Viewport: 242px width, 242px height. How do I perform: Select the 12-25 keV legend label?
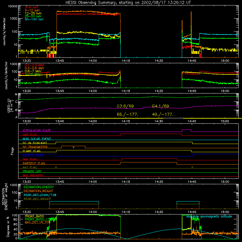[x=33, y=13]
